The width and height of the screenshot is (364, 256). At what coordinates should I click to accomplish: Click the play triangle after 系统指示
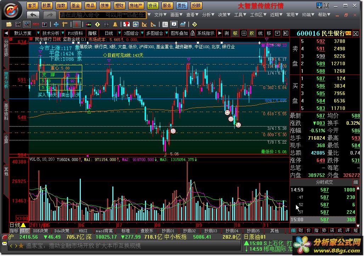(x=220, y=33)
